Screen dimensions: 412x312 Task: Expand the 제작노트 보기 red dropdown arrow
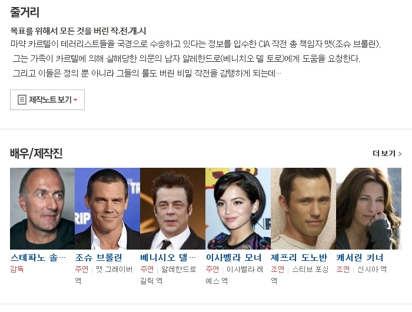[75, 100]
